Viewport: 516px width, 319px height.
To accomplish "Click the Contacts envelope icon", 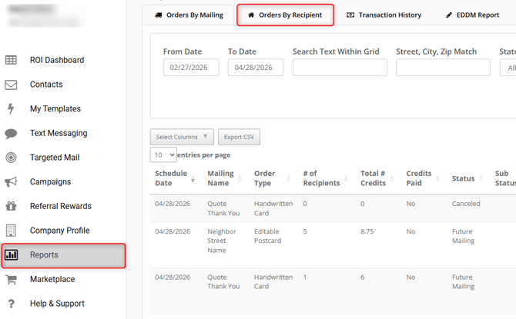I will coord(11,85).
